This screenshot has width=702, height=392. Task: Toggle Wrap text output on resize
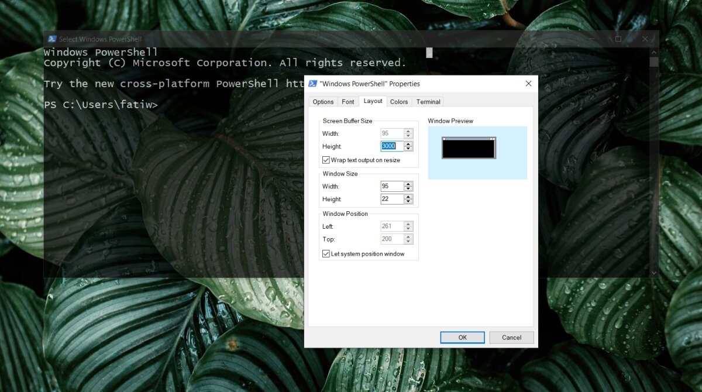(x=326, y=160)
